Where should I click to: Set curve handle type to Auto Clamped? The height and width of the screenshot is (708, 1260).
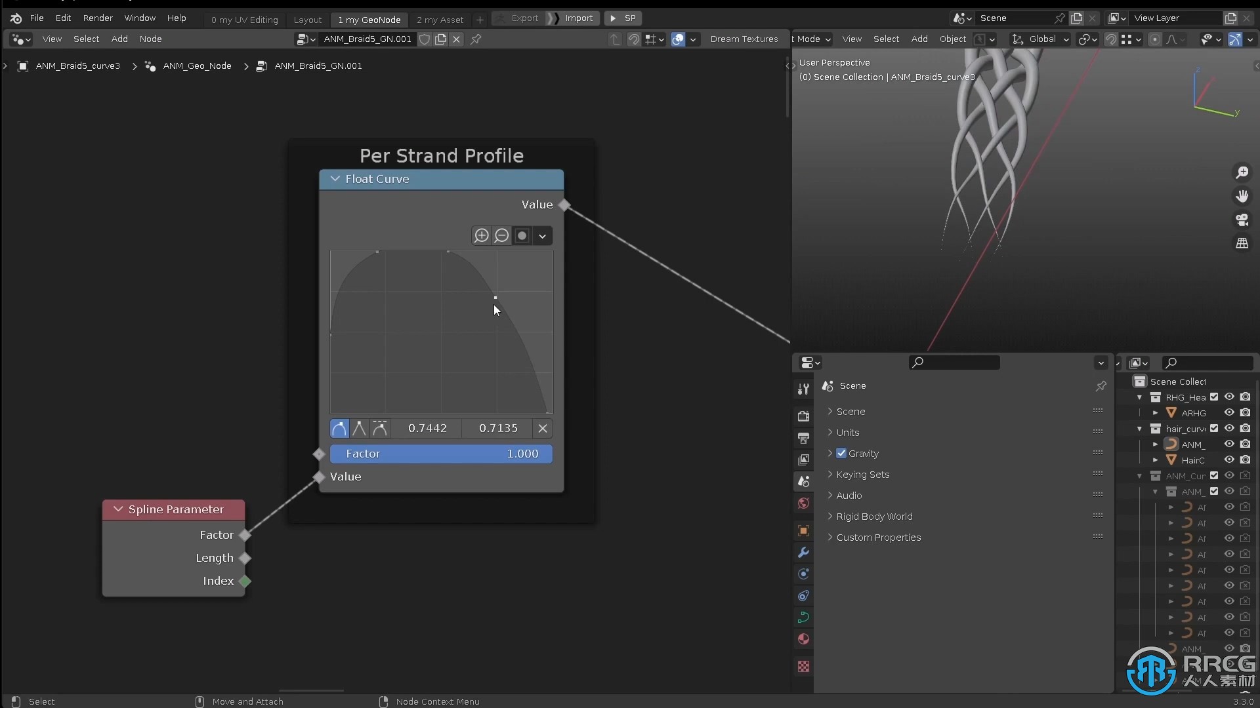point(380,428)
